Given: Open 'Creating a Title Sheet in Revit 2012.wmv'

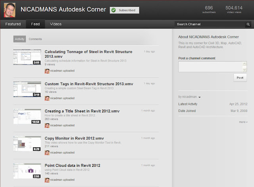Looking at the screenshot, I should [82, 111].
